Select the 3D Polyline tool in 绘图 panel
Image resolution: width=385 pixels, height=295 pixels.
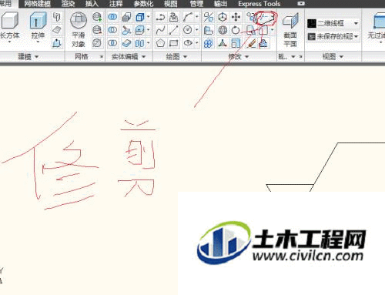174,17
